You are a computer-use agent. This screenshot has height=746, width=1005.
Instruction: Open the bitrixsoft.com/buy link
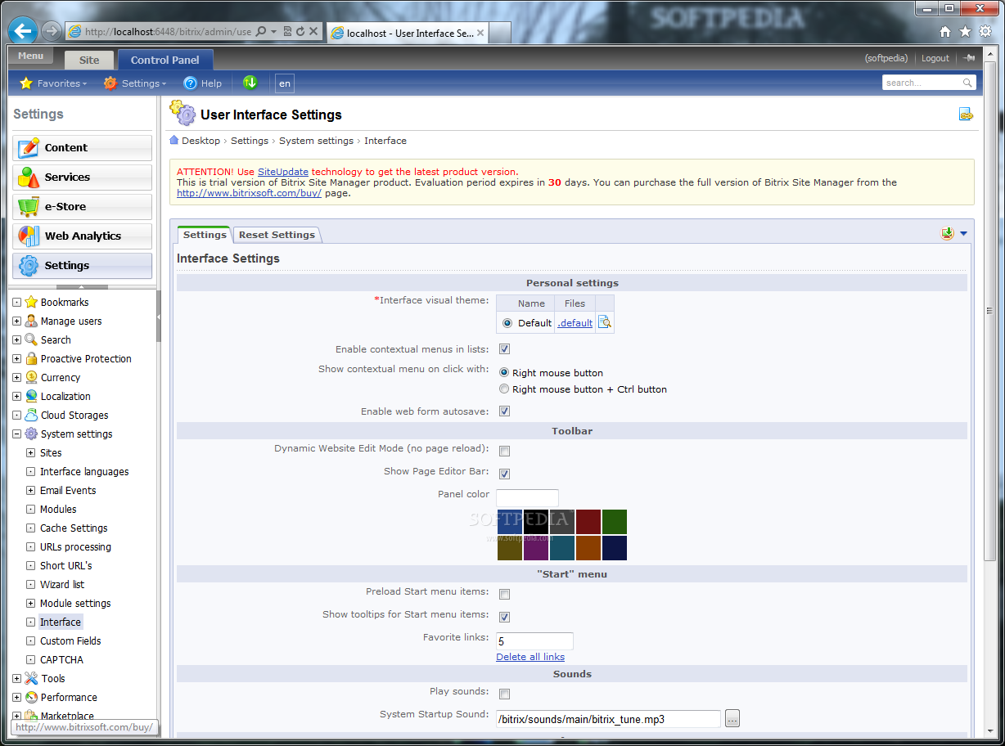249,193
